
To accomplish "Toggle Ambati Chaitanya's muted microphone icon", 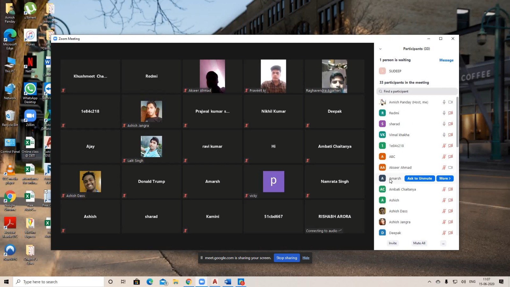I will tap(444, 189).
